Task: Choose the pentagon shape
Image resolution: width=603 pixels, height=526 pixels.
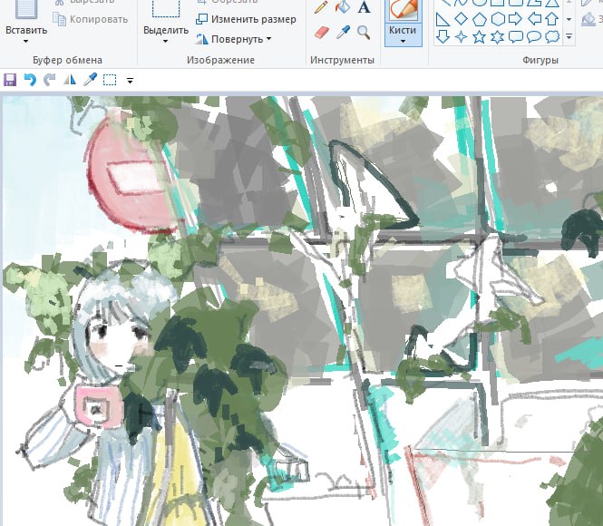Action: pos(479,19)
